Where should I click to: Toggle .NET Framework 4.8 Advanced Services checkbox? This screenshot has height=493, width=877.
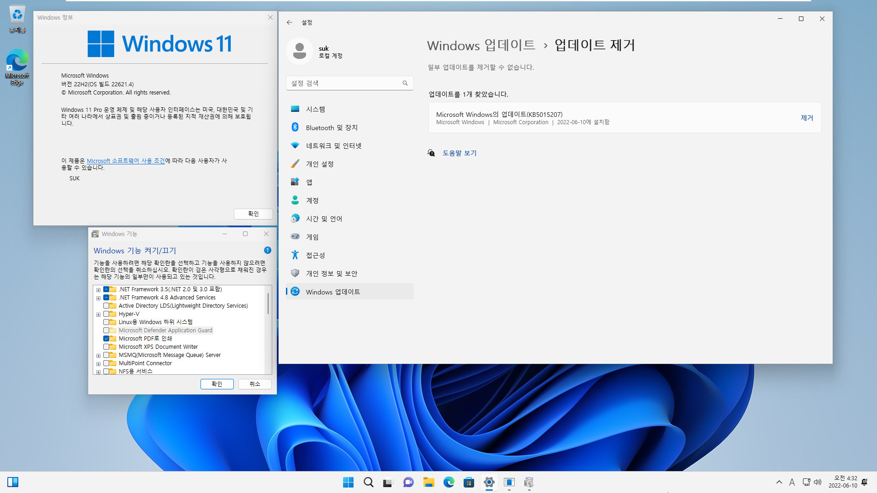click(106, 298)
